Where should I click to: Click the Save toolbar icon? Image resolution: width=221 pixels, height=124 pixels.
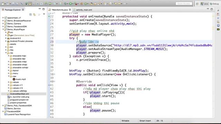pyautogui.click(x=13, y=4)
